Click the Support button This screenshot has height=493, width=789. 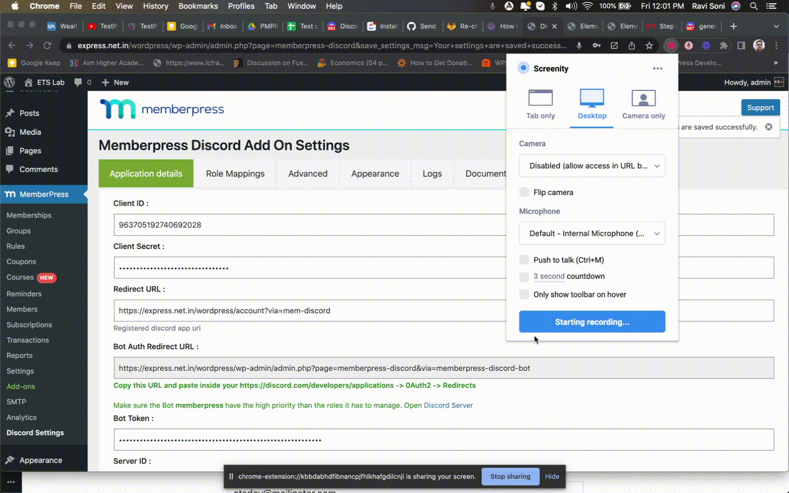(x=760, y=107)
